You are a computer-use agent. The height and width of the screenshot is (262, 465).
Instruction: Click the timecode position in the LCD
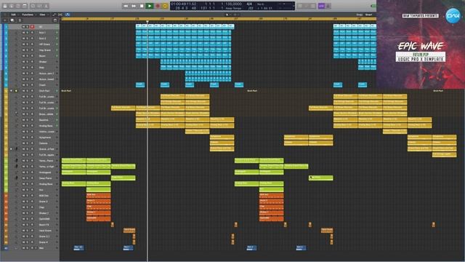pyautogui.click(x=183, y=4)
